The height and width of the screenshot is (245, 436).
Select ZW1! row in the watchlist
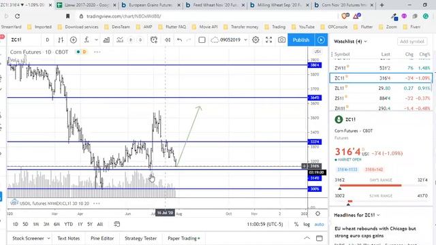click(x=381, y=68)
